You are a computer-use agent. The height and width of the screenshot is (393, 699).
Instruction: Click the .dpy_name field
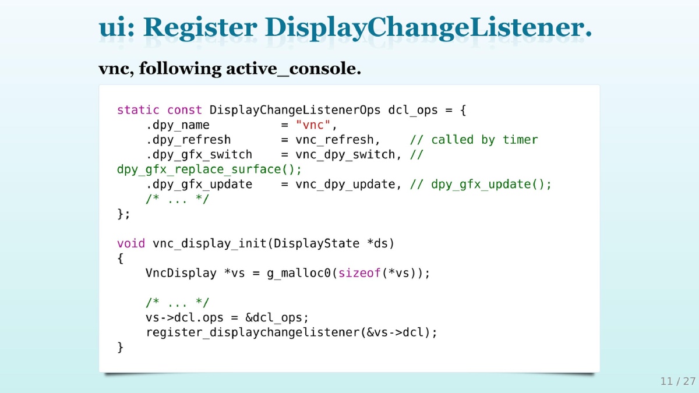point(177,125)
